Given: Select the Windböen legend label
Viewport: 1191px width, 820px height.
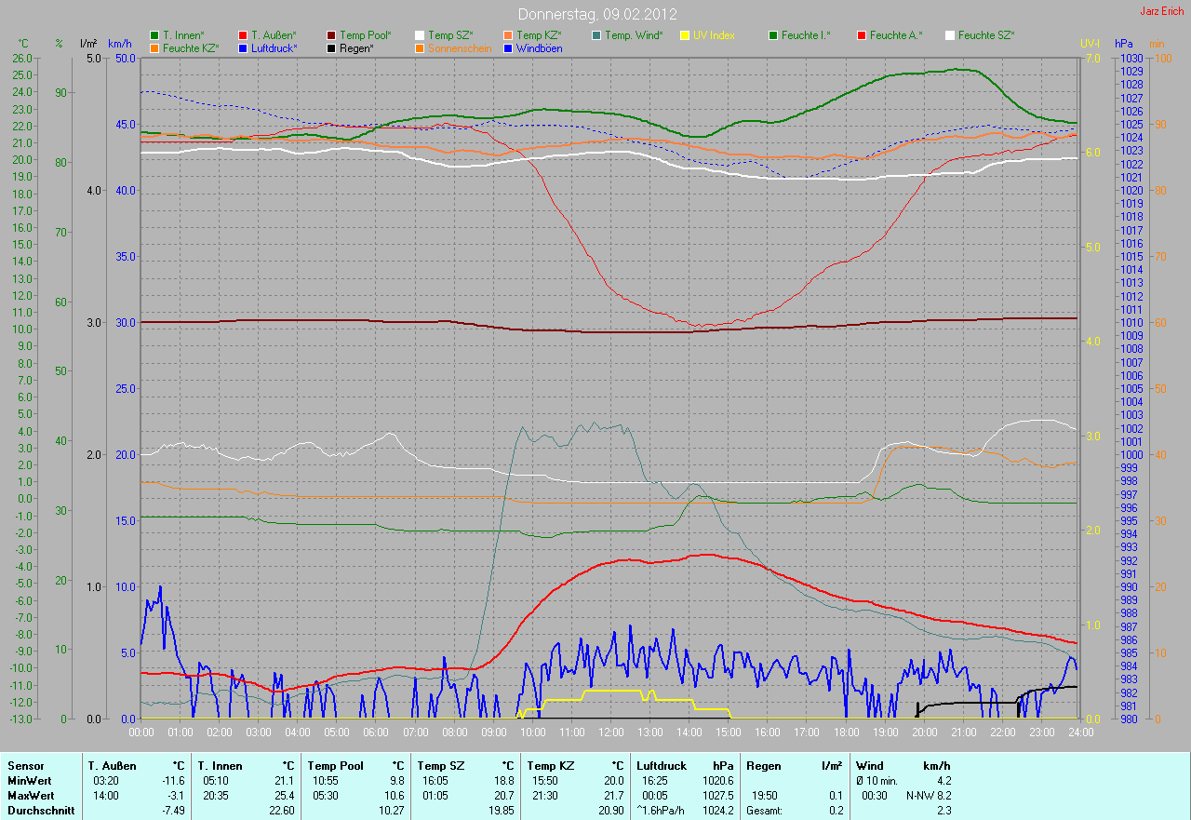Looking at the screenshot, I should [539, 48].
